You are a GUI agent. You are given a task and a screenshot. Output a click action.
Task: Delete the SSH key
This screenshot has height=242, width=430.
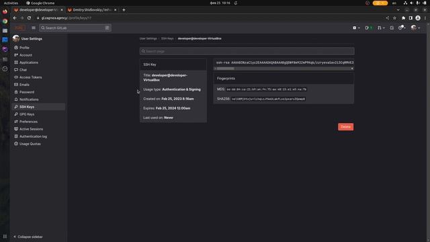click(345, 127)
